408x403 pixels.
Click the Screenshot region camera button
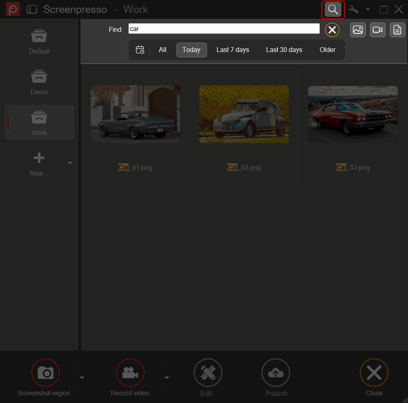[46, 372]
